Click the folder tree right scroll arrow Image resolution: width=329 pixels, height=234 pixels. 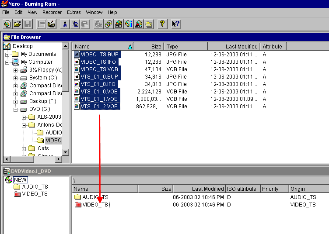59,159
